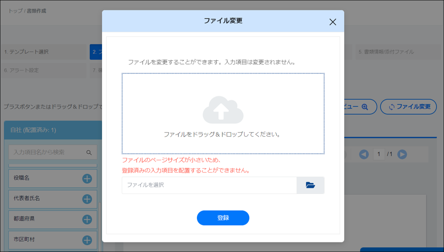The image size is (444, 252).
Task: Open the 1. テンプレート選択 step tab
Action: pos(43,52)
